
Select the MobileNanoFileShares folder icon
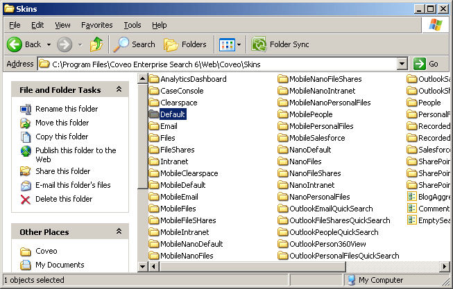[283, 79]
